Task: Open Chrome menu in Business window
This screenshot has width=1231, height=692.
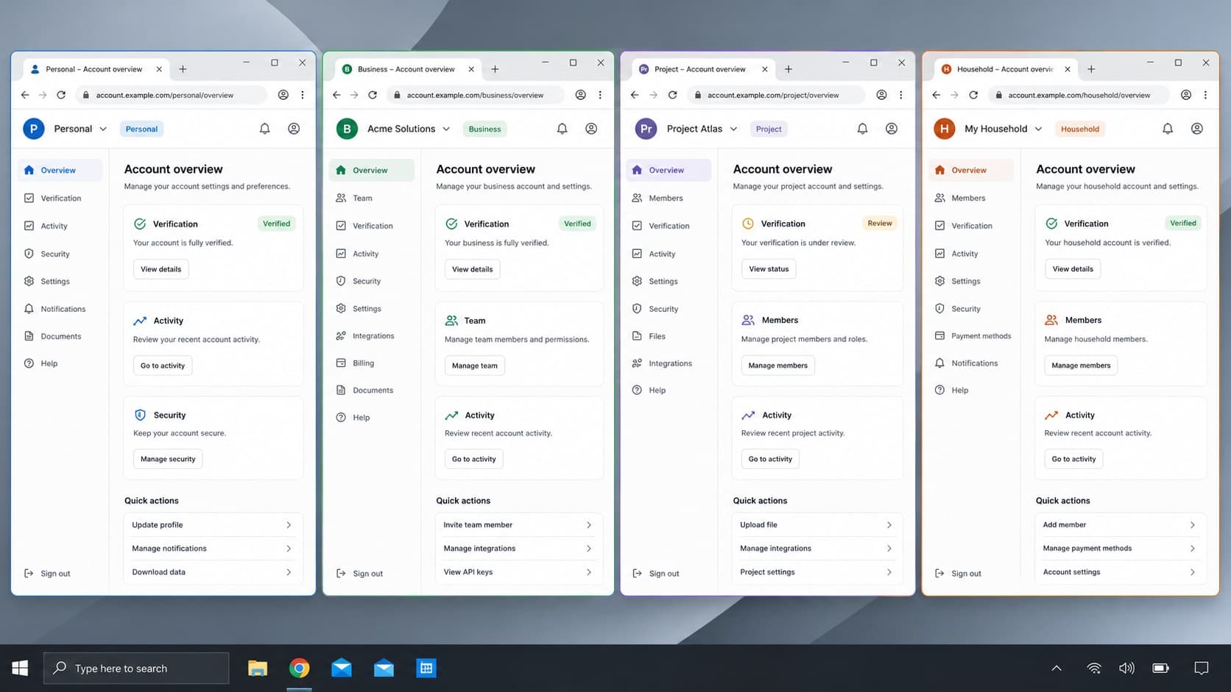Action: point(600,95)
